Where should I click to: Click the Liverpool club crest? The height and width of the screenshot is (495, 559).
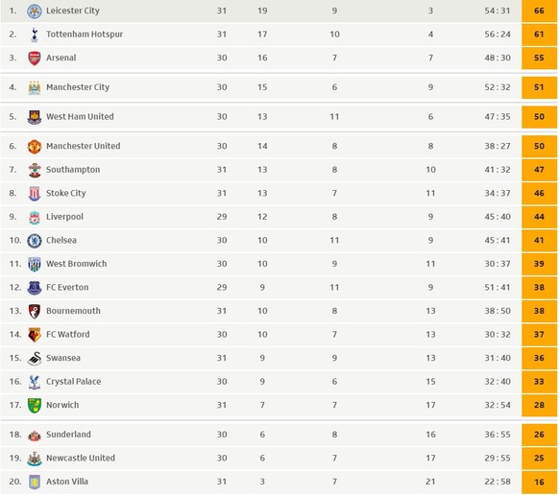coord(35,217)
